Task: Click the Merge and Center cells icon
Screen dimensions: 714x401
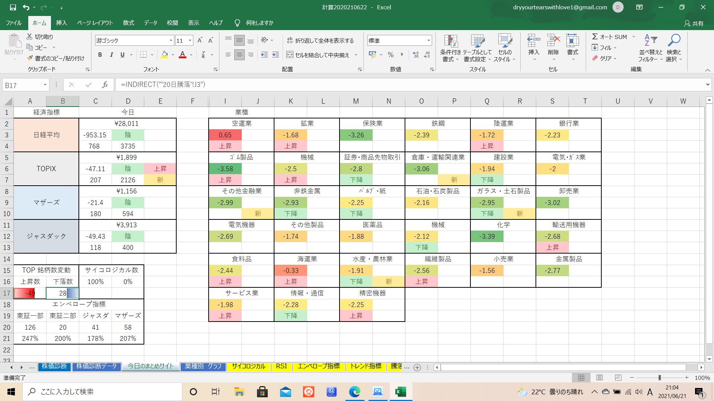Action: [290, 55]
